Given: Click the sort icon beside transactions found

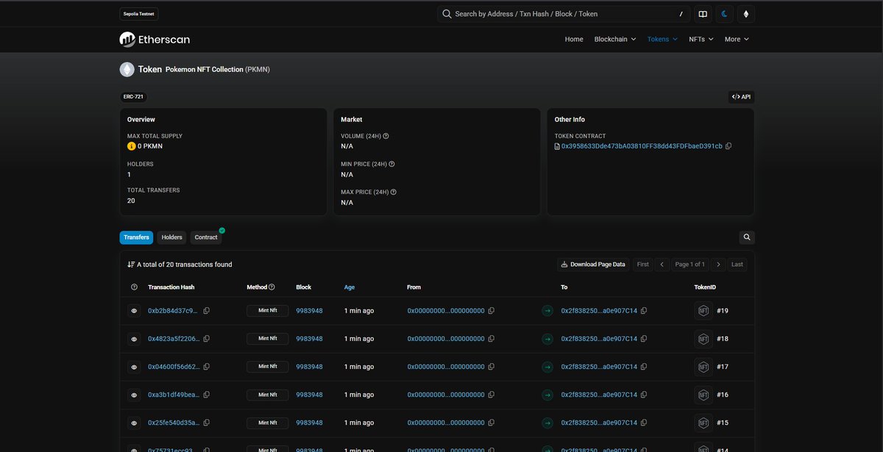Looking at the screenshot, I should (131, 265).
